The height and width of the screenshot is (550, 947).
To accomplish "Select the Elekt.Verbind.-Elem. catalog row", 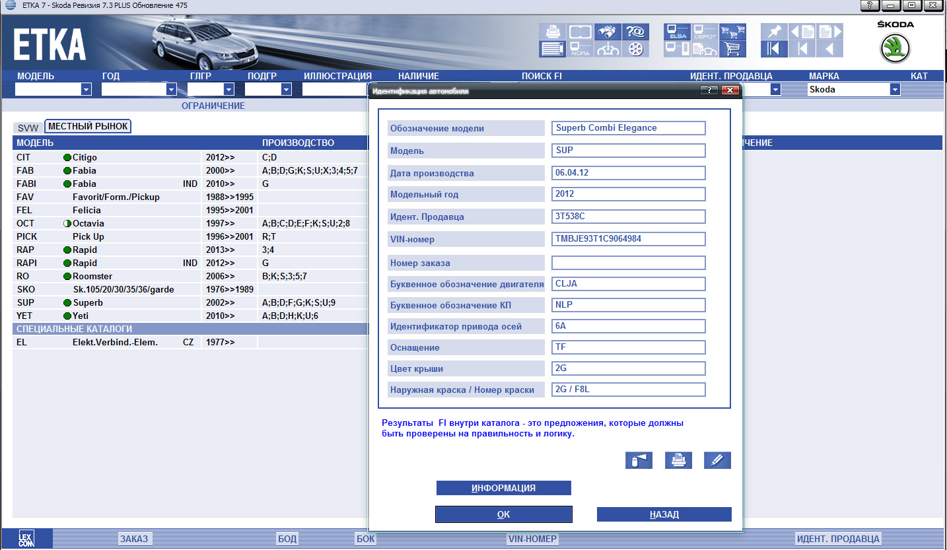I will point(190,342).
